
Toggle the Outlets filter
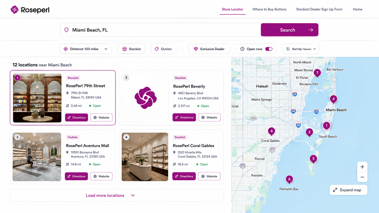[x=163, y=49]
